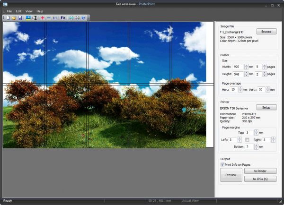Click the load image picture icon
Screen dimensions: 284x205
28,17
